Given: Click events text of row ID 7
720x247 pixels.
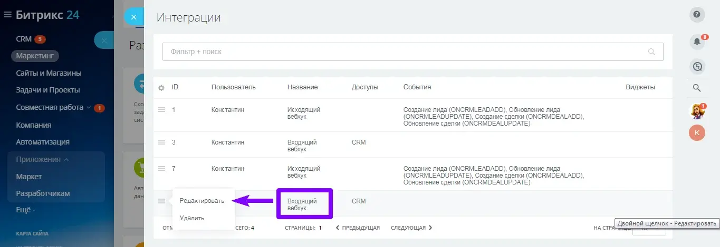Looking at the screenshot, I should [494, 176].
